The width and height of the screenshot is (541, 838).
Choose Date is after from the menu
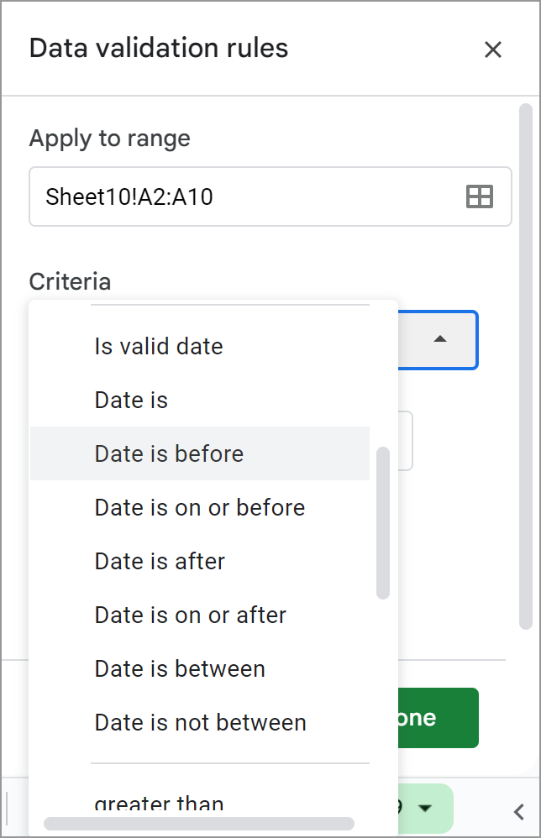(159, 561)
